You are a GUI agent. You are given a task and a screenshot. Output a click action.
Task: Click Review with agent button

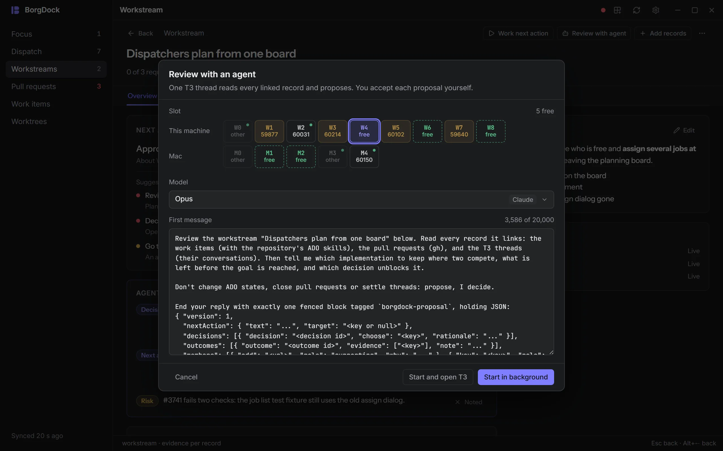(594, 34)
